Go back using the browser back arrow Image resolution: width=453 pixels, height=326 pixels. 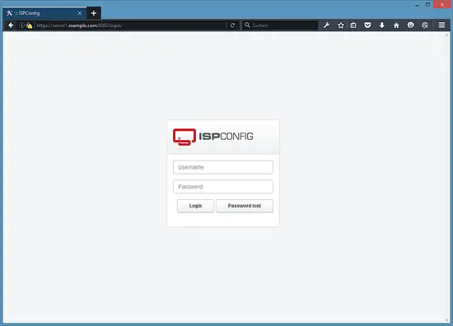[x=11, y=26]
